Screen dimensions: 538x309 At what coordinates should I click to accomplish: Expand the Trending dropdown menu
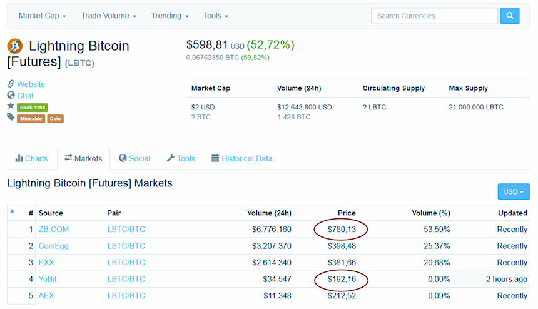click(x=170, y=16)
